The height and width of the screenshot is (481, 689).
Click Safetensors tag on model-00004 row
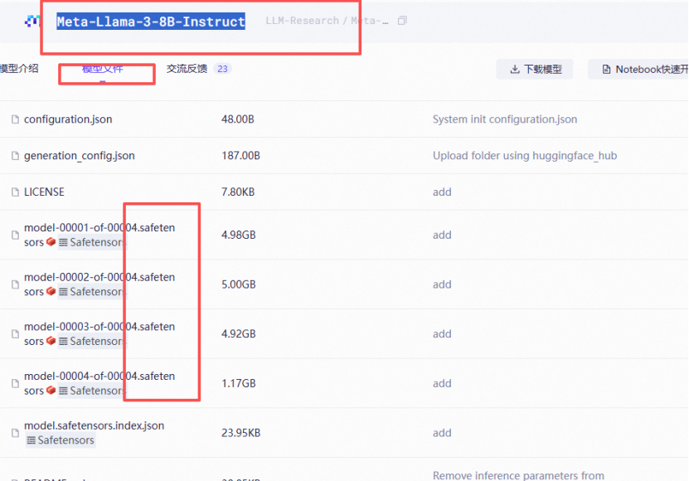tap(92, 391)
